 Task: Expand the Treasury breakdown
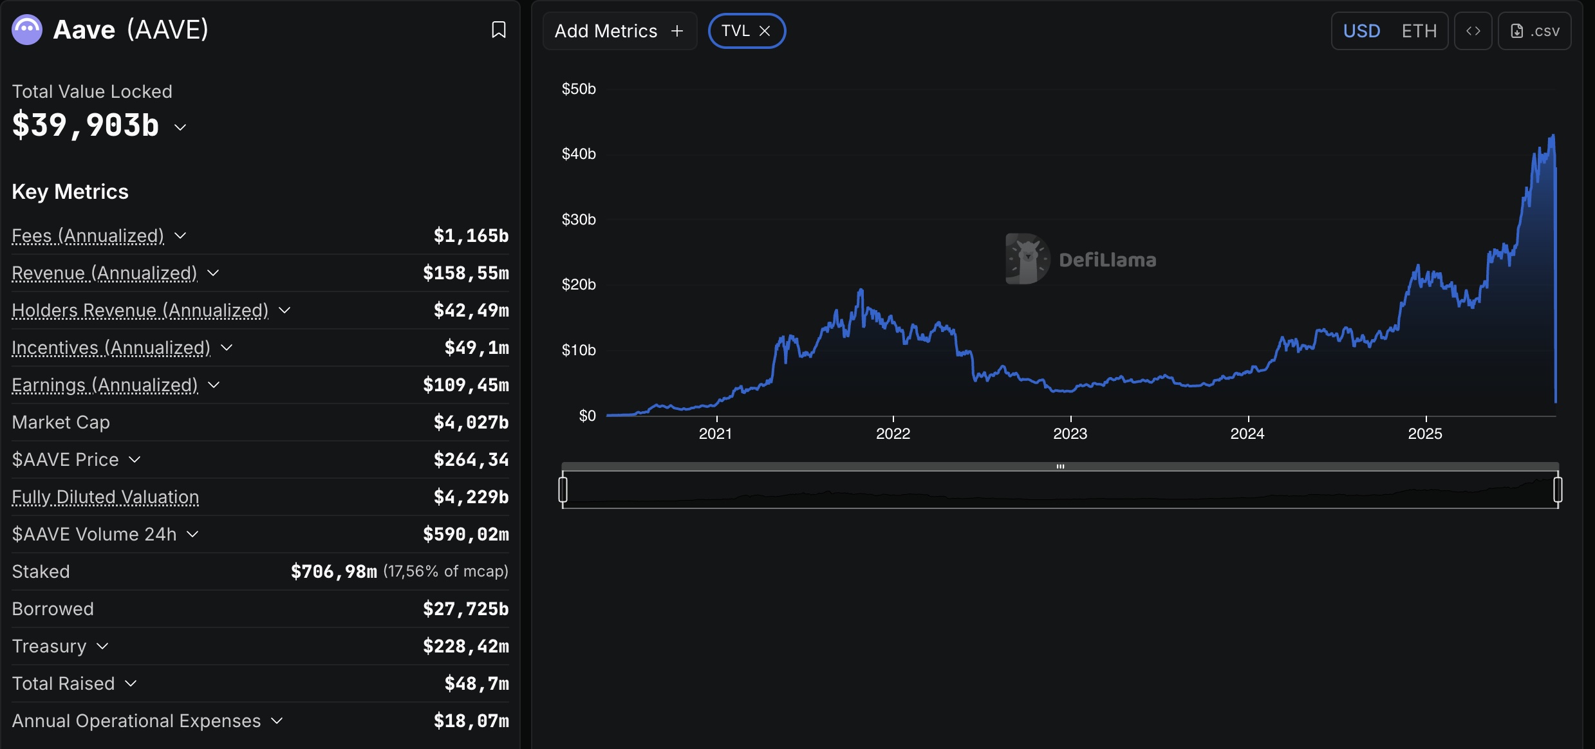(x=102, y=646)
